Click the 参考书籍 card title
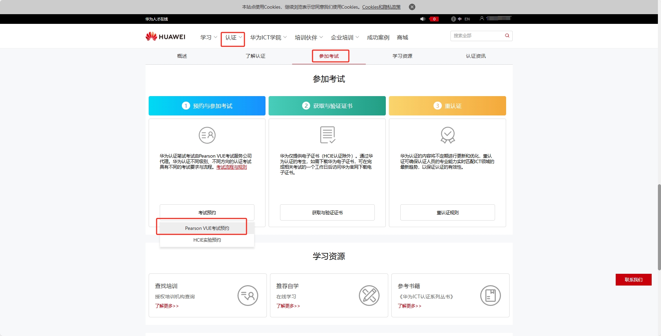The image size is (661, 336). [x=409, y=286]
